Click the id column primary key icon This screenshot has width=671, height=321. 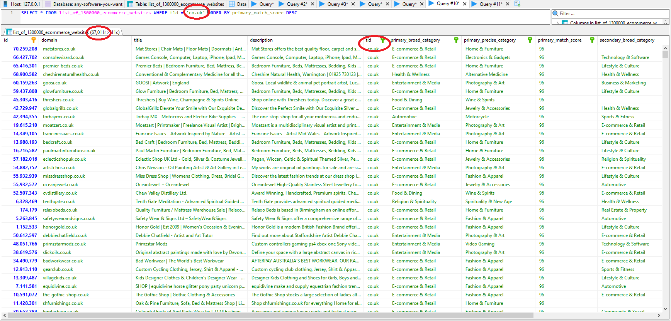(34, 40)
